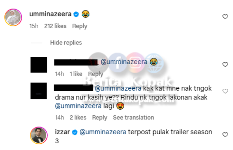The height and width of the screenshot is (150, 233).
Task: Open the umminazeera username link at top
Action: (x=50, y=14)
